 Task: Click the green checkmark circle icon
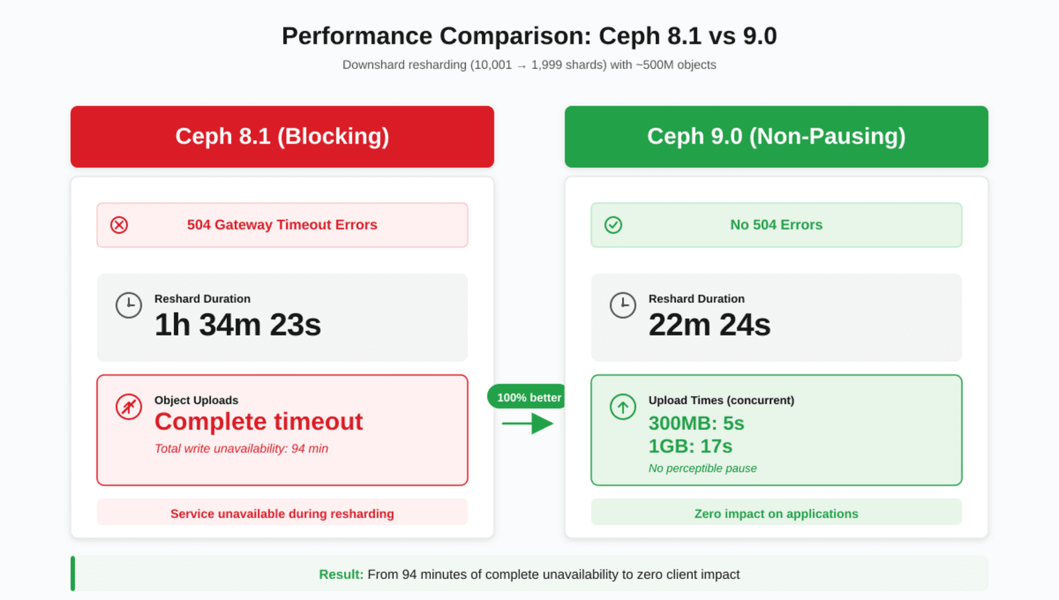coord(614,225)
